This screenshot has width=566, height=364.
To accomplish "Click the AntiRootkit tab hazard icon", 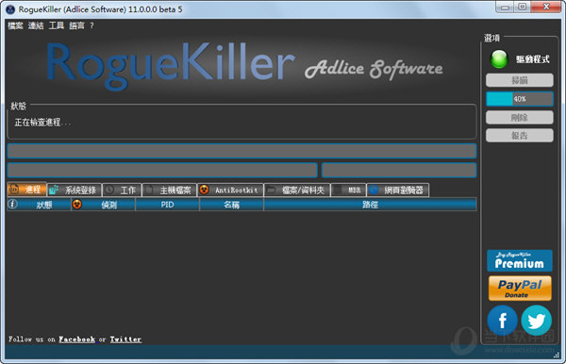I will click(x=204, y=190).
